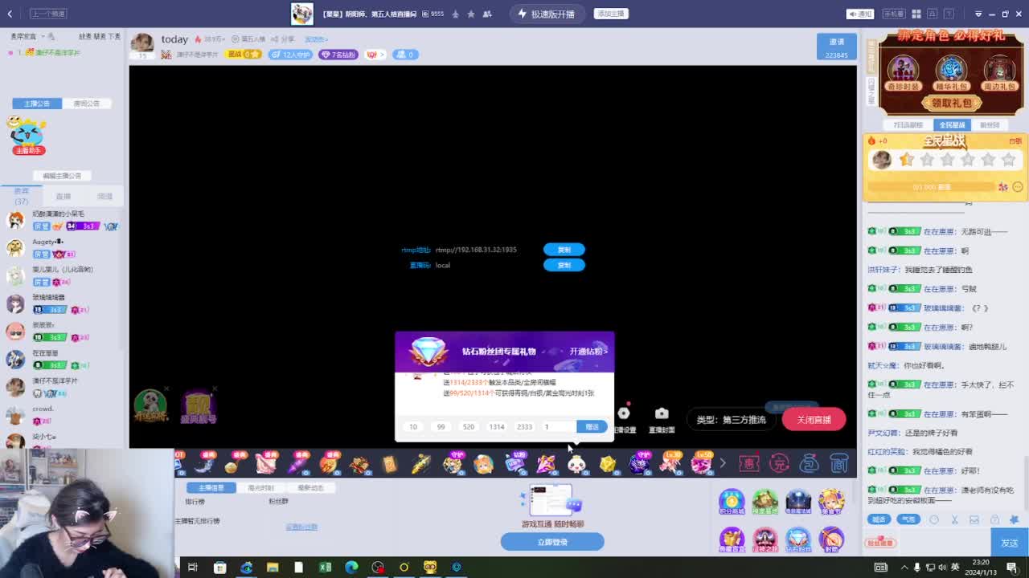Click the 盛典靓号 floating icon on video
The height and width of the screenshot is (578, 1029).
(x=199, y=407)
